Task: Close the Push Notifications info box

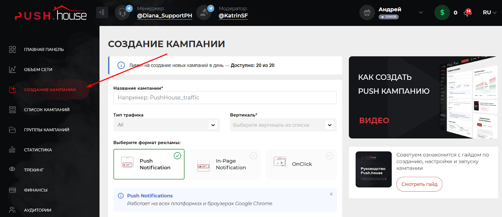Action: [331, 194]
